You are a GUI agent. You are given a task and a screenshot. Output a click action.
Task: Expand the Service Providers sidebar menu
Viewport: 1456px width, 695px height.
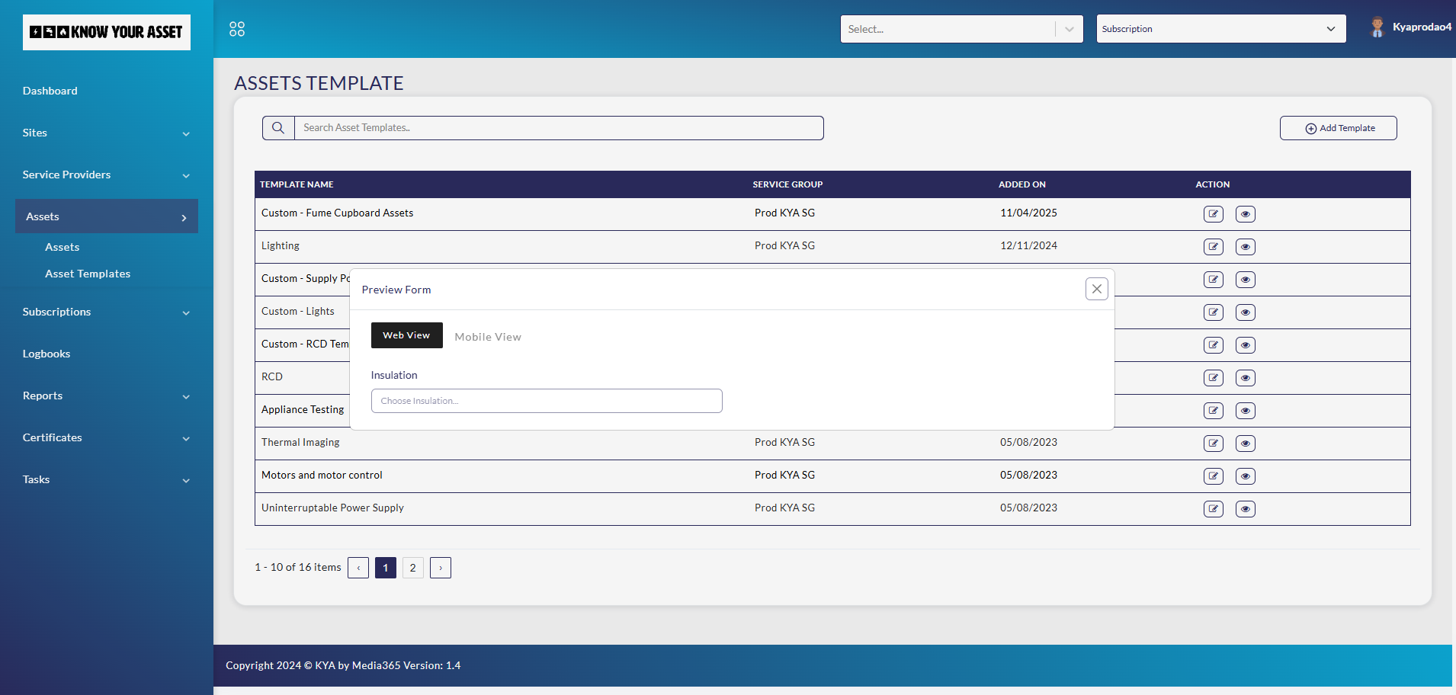click(x=106, y=175)
